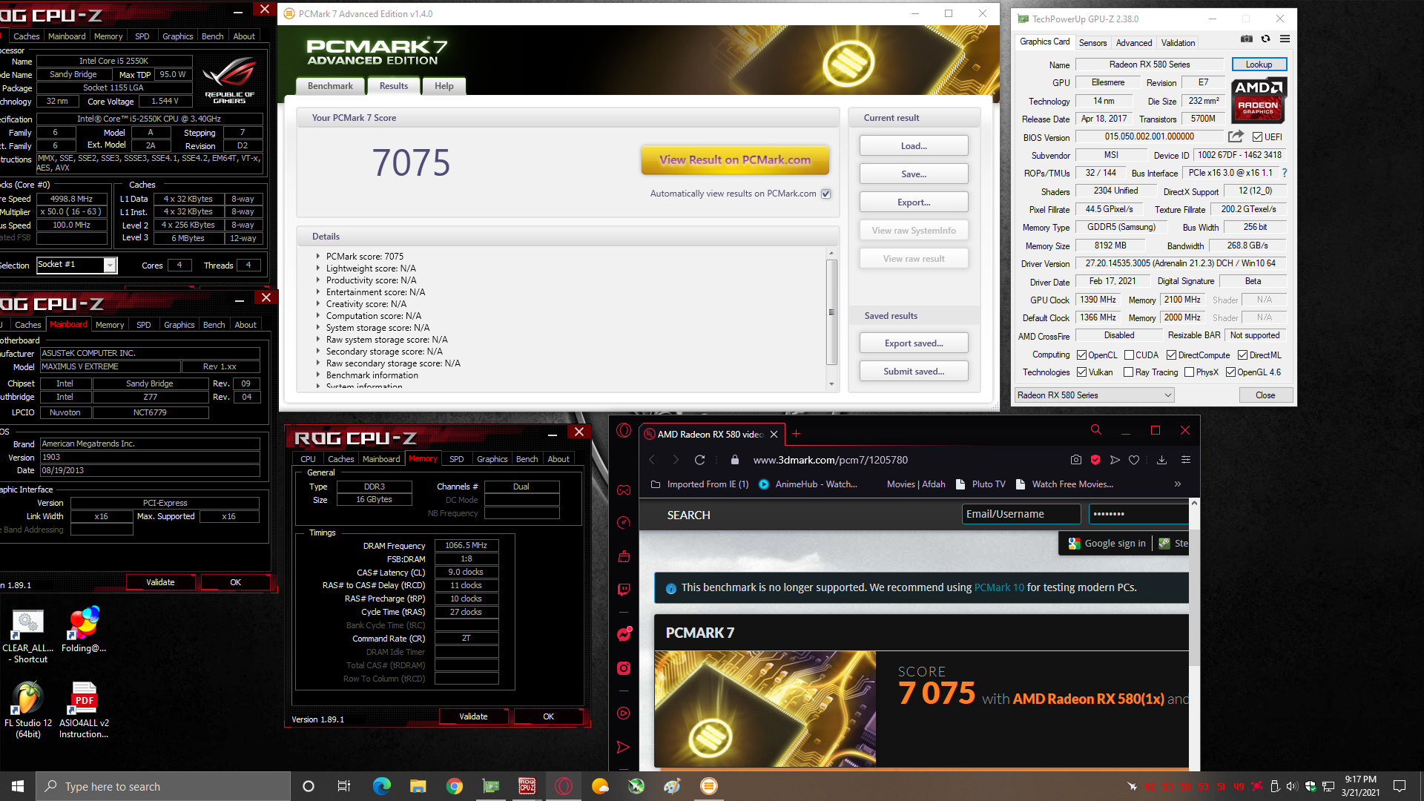The height and width of the screenshot is (801, 1424).
Task: Expand the Creativity score detail row
Action: tap(318, 304)
